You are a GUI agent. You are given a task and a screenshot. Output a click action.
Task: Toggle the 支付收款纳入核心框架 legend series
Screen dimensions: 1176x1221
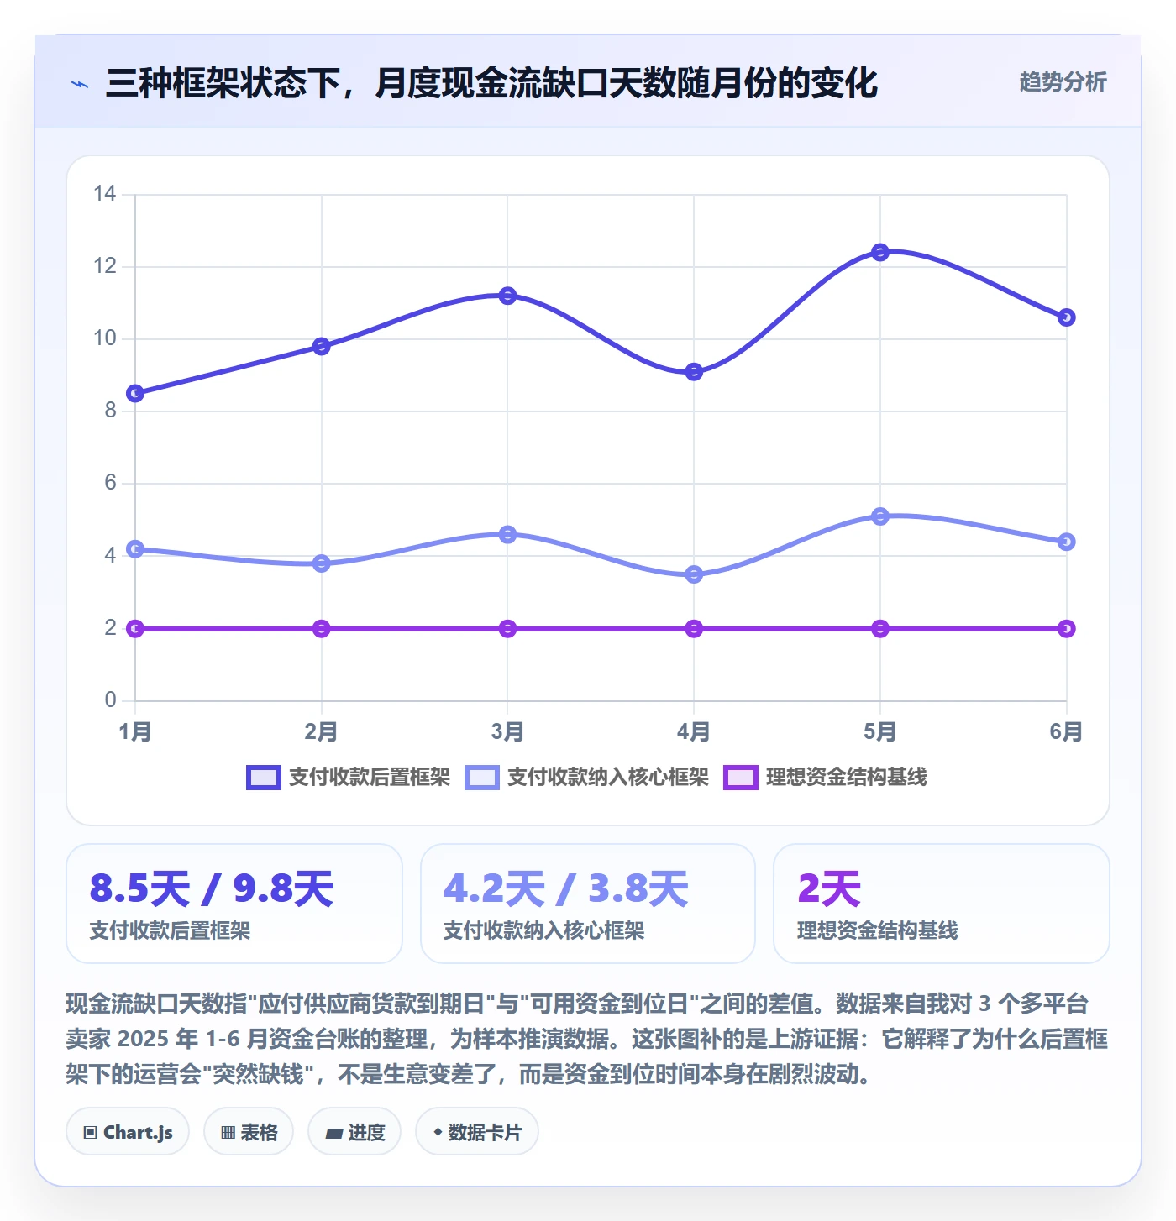pos(587,778)
